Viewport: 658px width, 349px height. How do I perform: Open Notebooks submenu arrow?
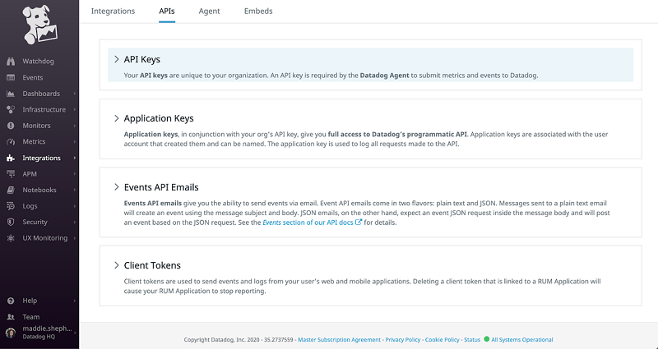pyautogui.click(x=75, y=190)
